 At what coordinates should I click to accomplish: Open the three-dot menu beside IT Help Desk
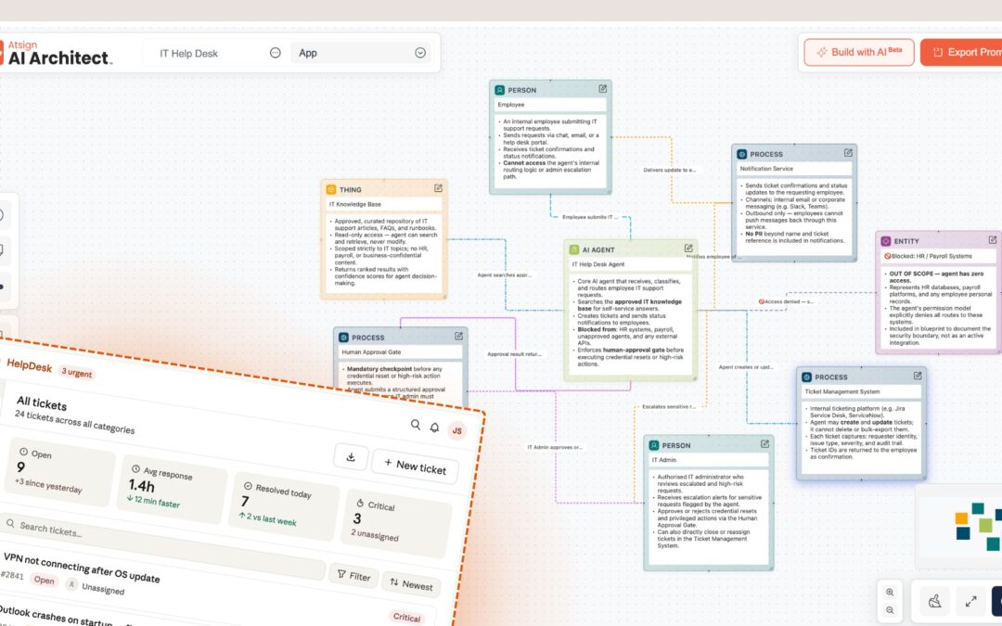click(x=275, y=53)
